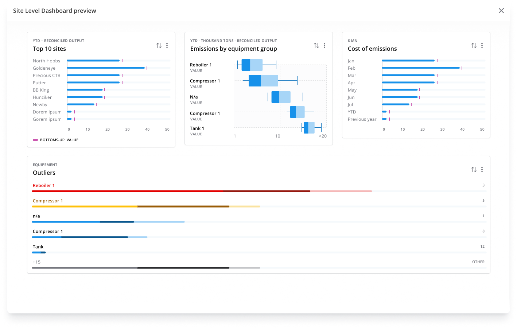
Task: Click the sort icon on Top 10 sites card
Action: coord(159,45)
